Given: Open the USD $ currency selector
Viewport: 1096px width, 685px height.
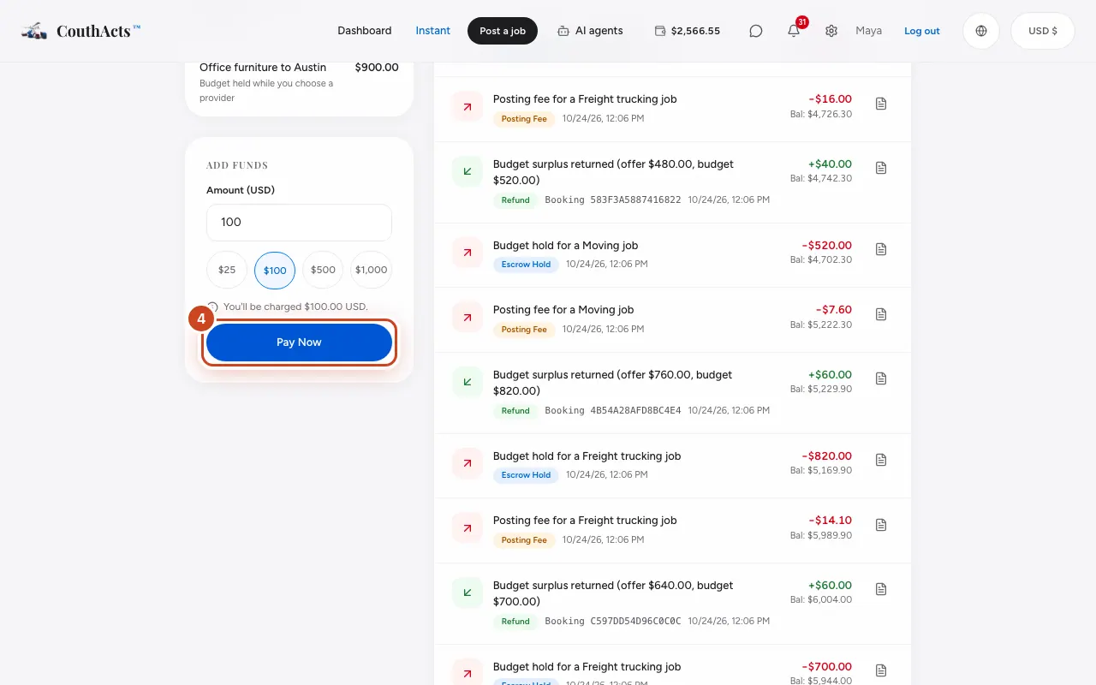Looking at the screenshot, I should [1043, 31].
